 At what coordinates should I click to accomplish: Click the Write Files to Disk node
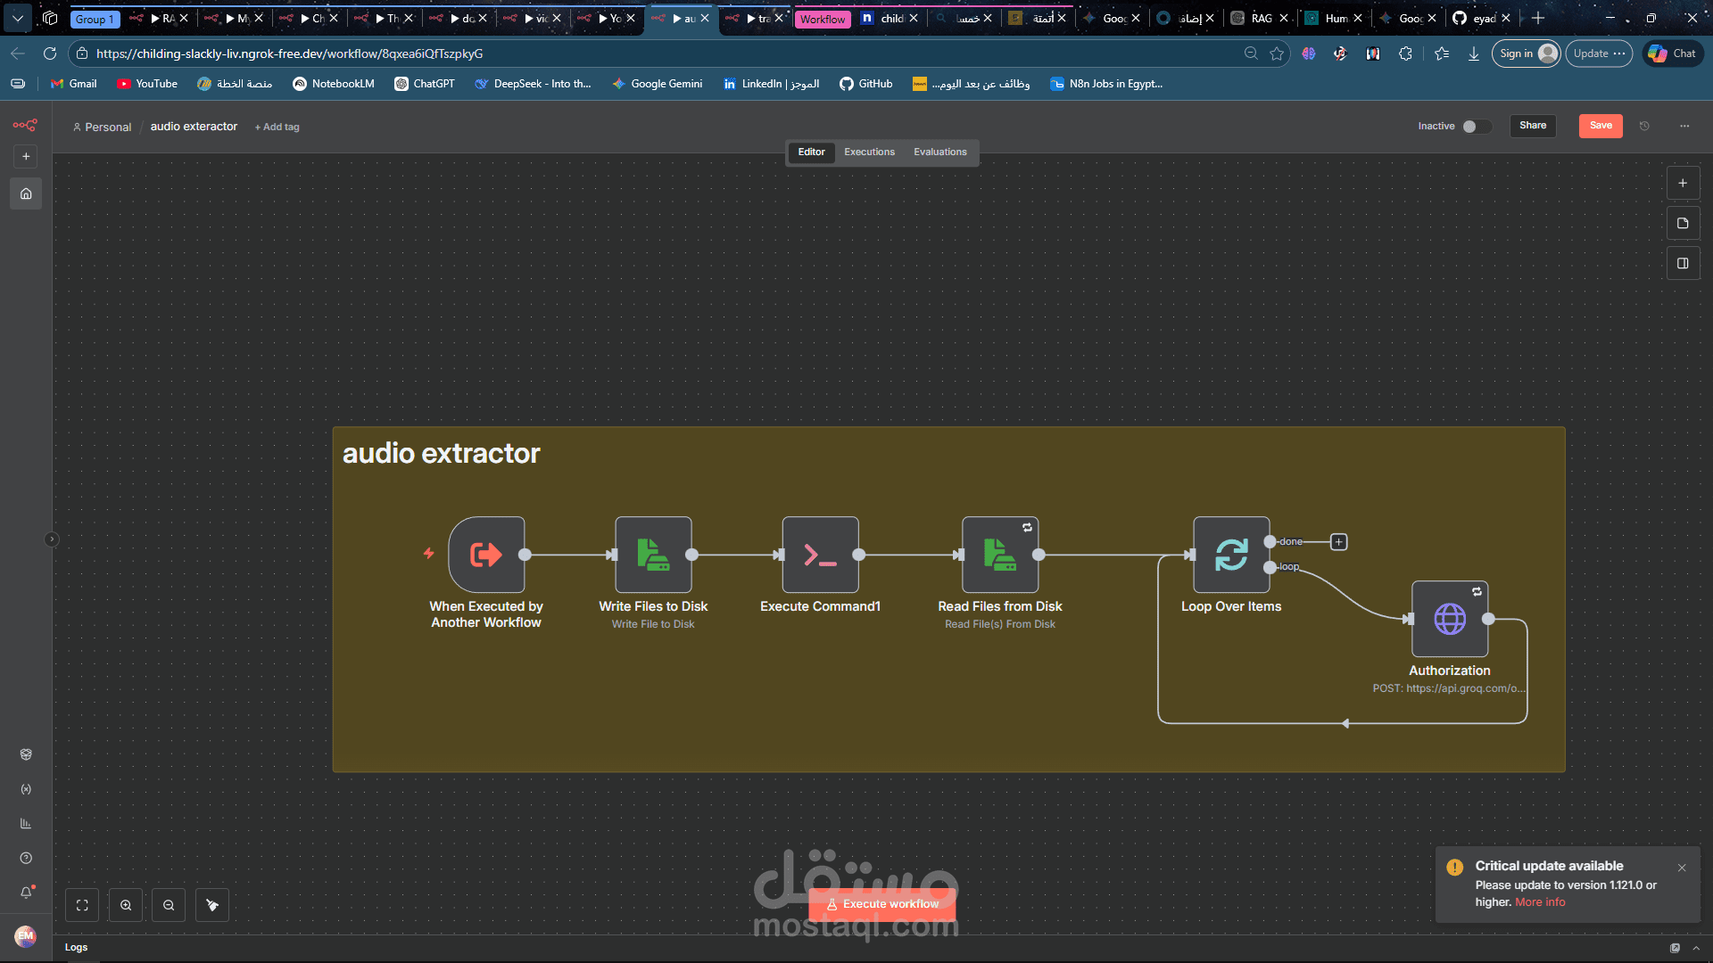653,555
